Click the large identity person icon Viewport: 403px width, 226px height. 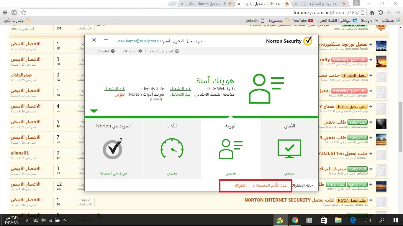pos(266,89)
